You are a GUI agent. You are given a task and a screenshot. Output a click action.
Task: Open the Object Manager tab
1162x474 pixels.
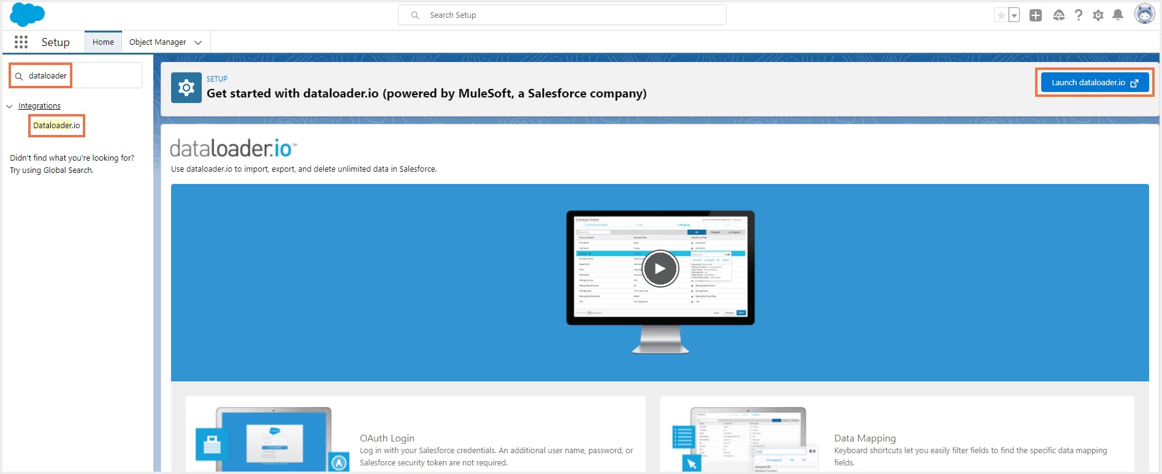[158, 42]
